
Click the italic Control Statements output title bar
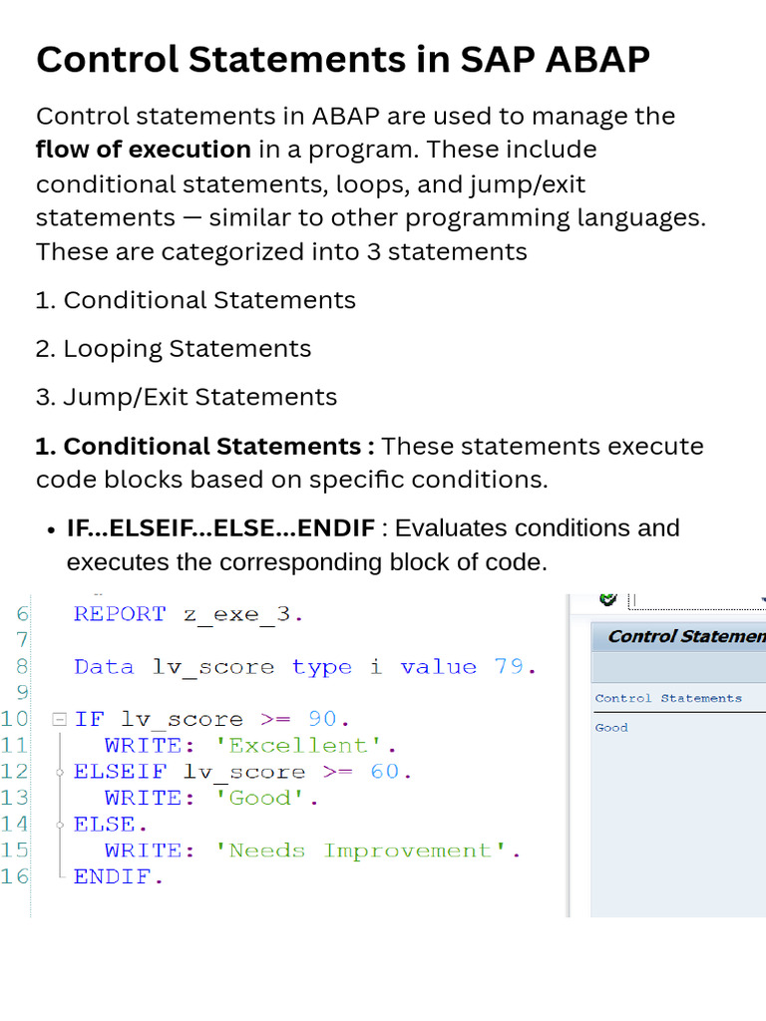[x=685, y=636]
